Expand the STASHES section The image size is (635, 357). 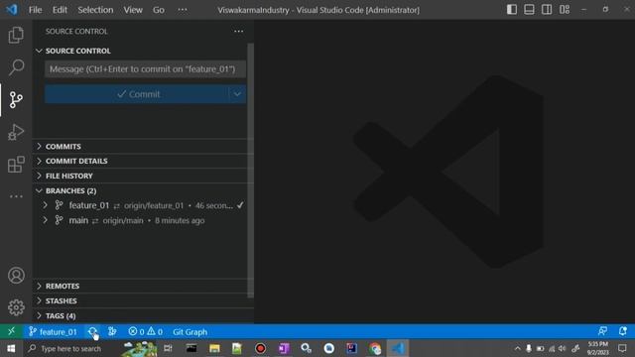tap(140, 301)
